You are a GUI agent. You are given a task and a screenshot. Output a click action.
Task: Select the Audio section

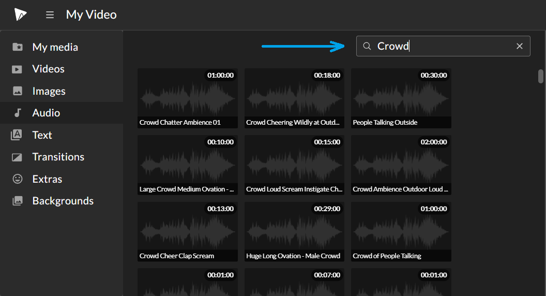62,113
